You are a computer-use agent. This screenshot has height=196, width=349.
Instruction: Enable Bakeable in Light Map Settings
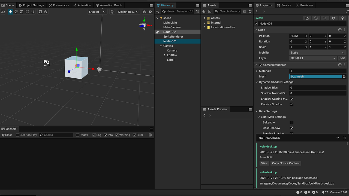pos(291,122)
